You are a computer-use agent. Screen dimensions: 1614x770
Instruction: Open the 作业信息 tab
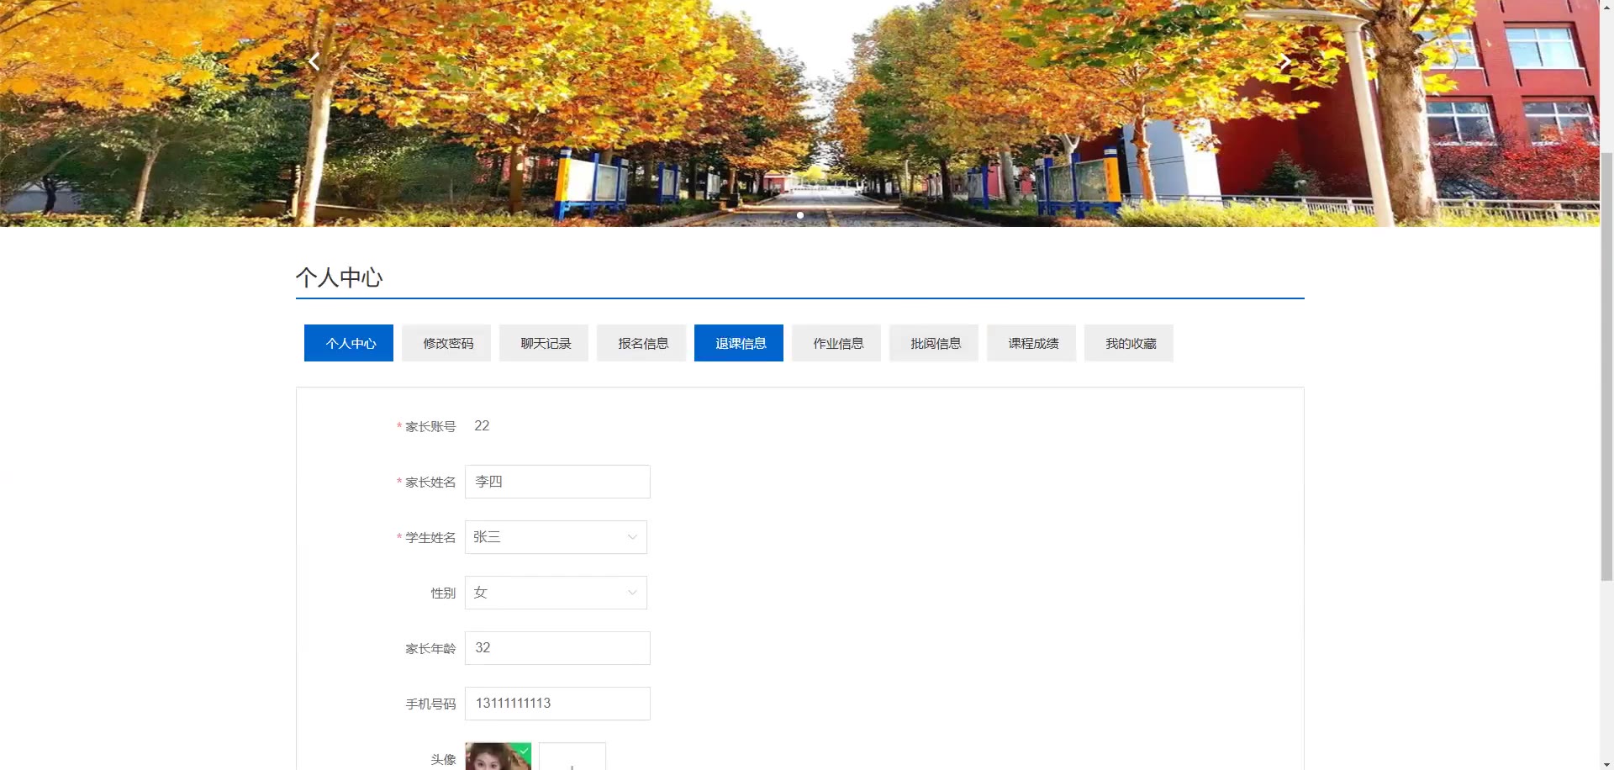point(836,343)
